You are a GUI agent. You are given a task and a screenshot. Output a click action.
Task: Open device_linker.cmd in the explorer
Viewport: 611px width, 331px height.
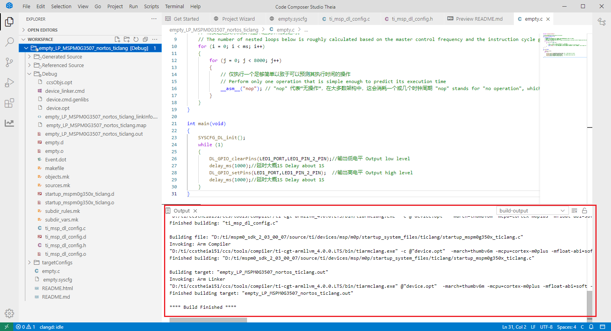[65, 91]
